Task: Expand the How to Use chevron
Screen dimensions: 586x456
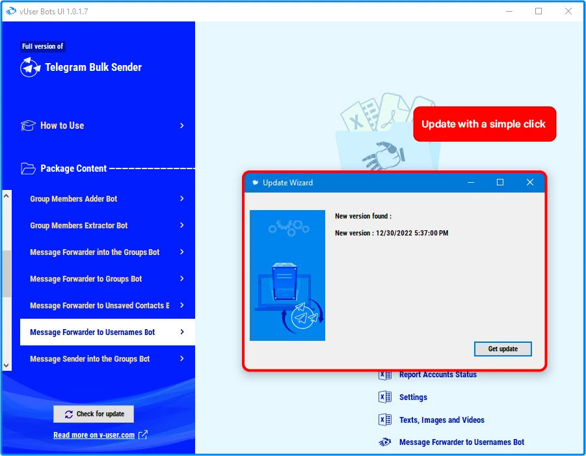Action: [x=182, y=126]
